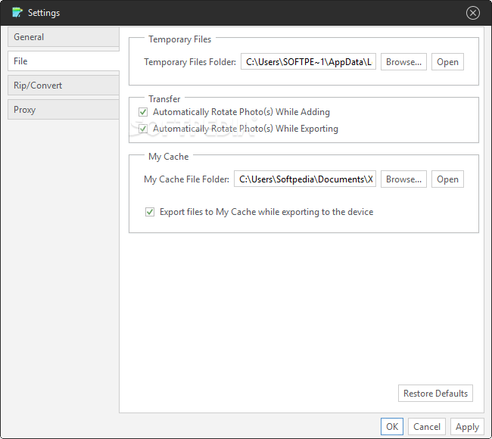
Task: Click the Apply button
Action: (467, 426)
